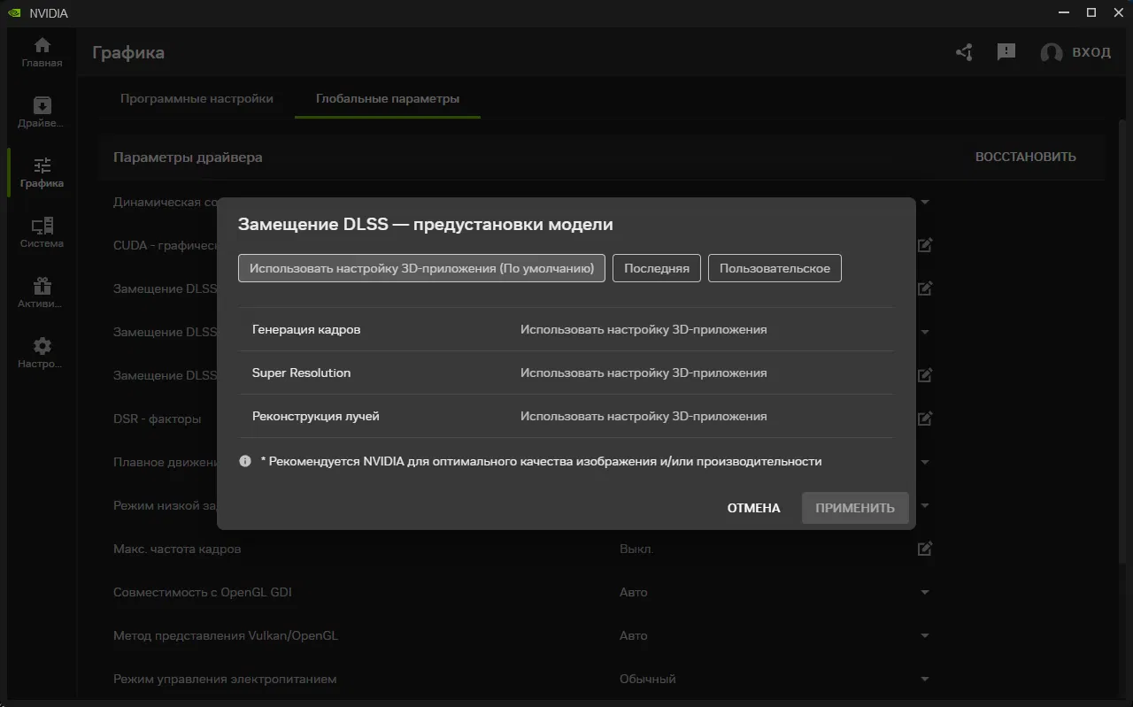
Task: Choose the Использовать настройку 3D-приложения (По умолчанию) preset
Action: click(x=421, y=268)
